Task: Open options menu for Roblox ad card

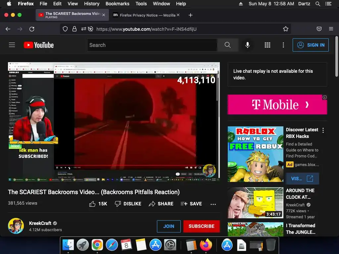Action: 323,130
